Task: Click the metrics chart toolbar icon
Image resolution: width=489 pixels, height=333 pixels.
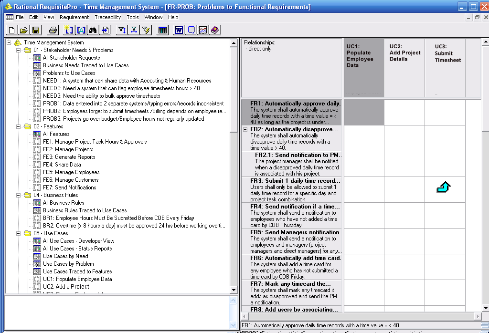Action: 202,30
